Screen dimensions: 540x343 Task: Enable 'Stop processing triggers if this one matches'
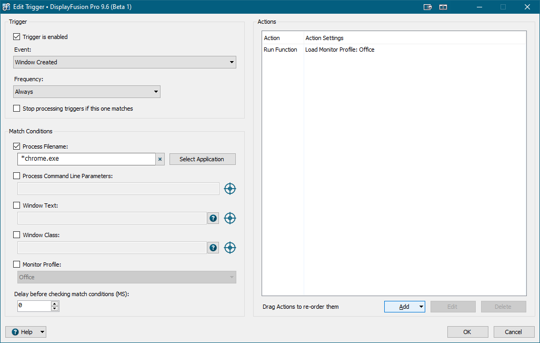(17, 109)
